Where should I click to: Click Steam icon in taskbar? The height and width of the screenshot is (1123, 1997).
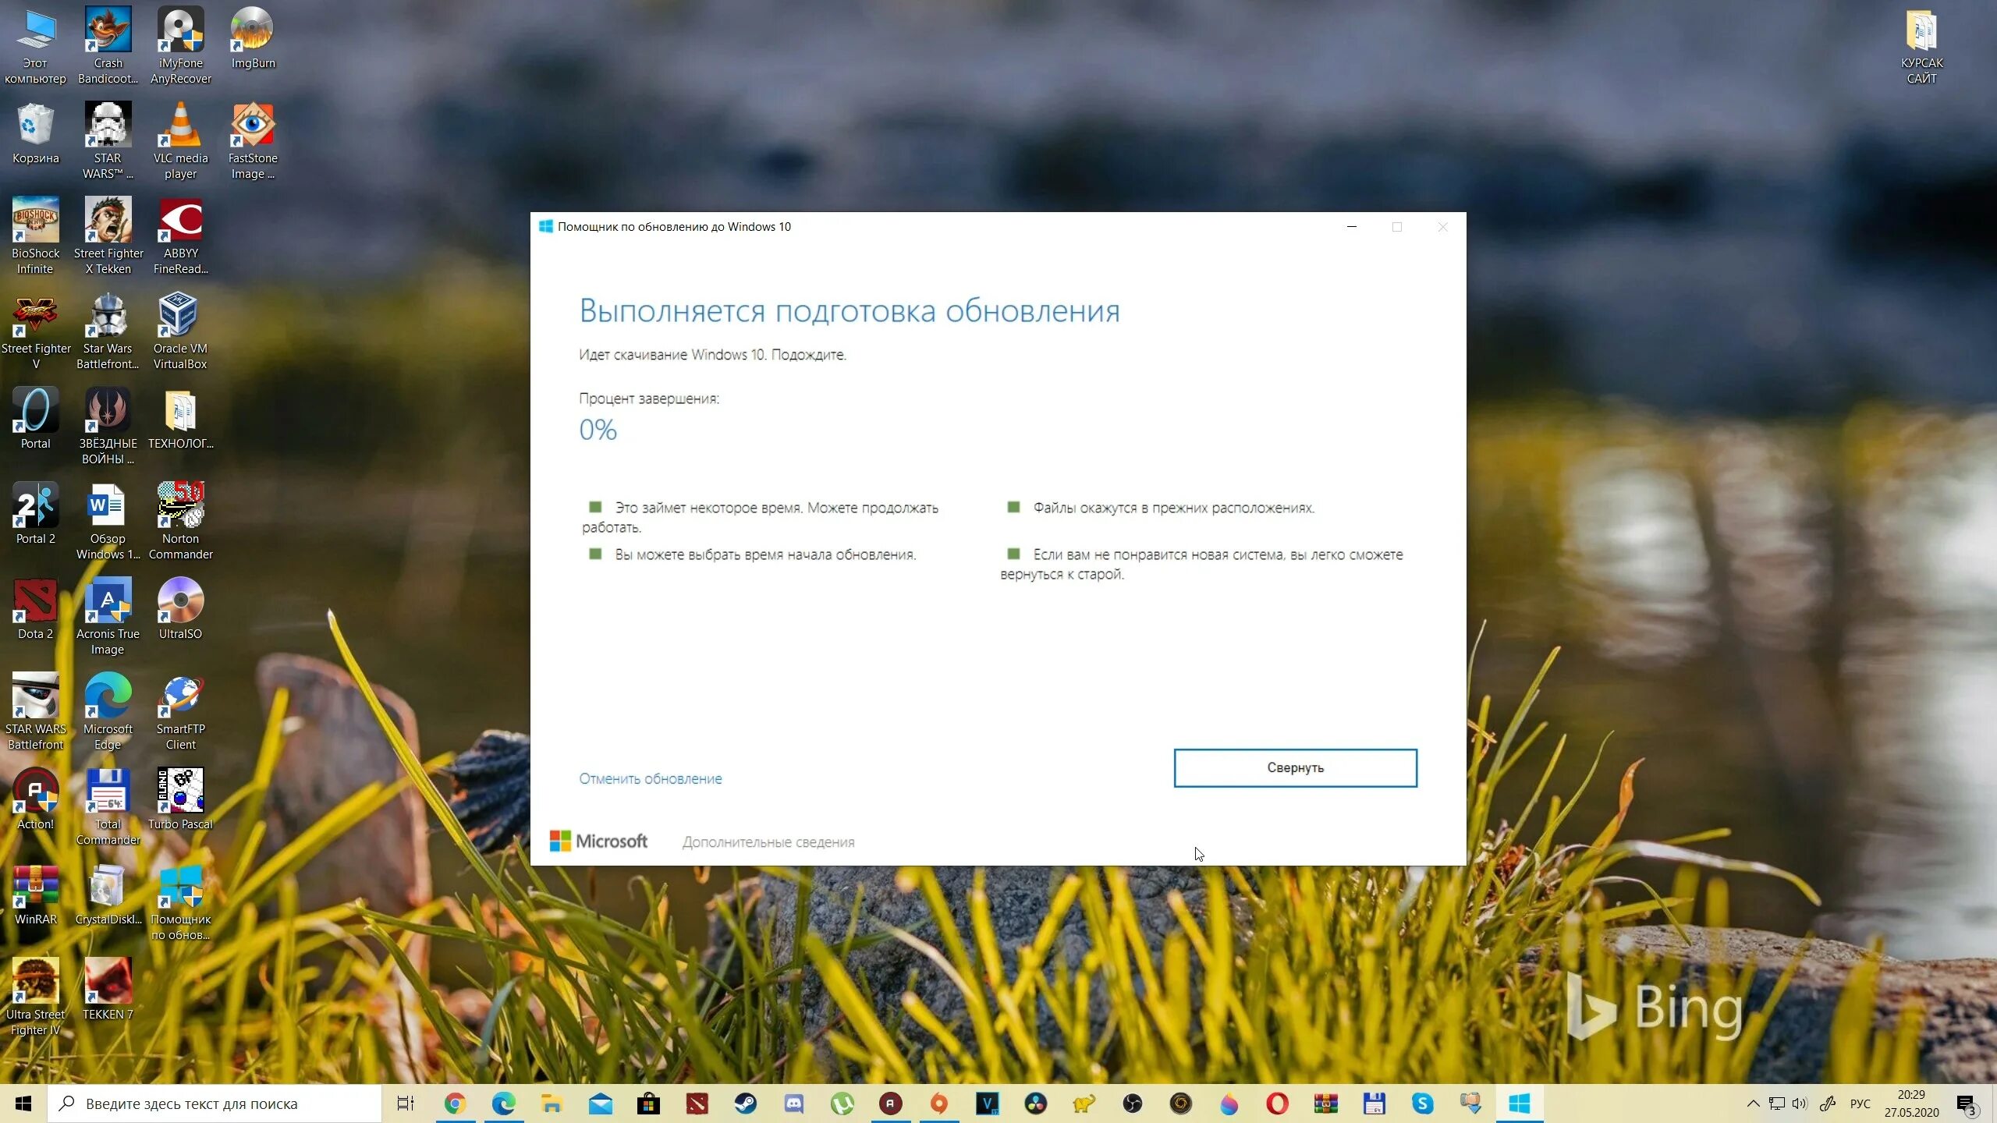pos(745,1104)
